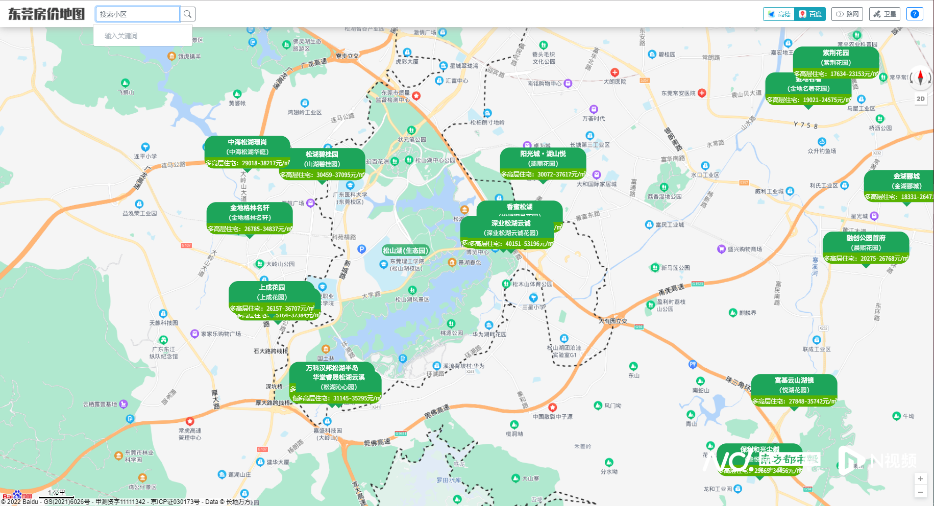Click the 黄婆帐 mountain icon
Image resolution: width=934 pixels, height=506 pixels.
tap(237, 94)
